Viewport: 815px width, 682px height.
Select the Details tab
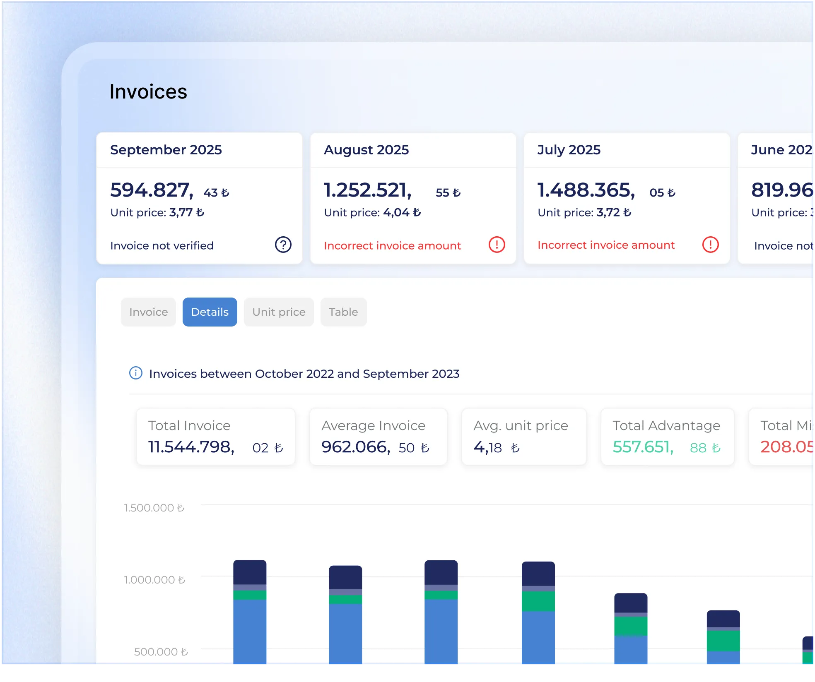210,312
